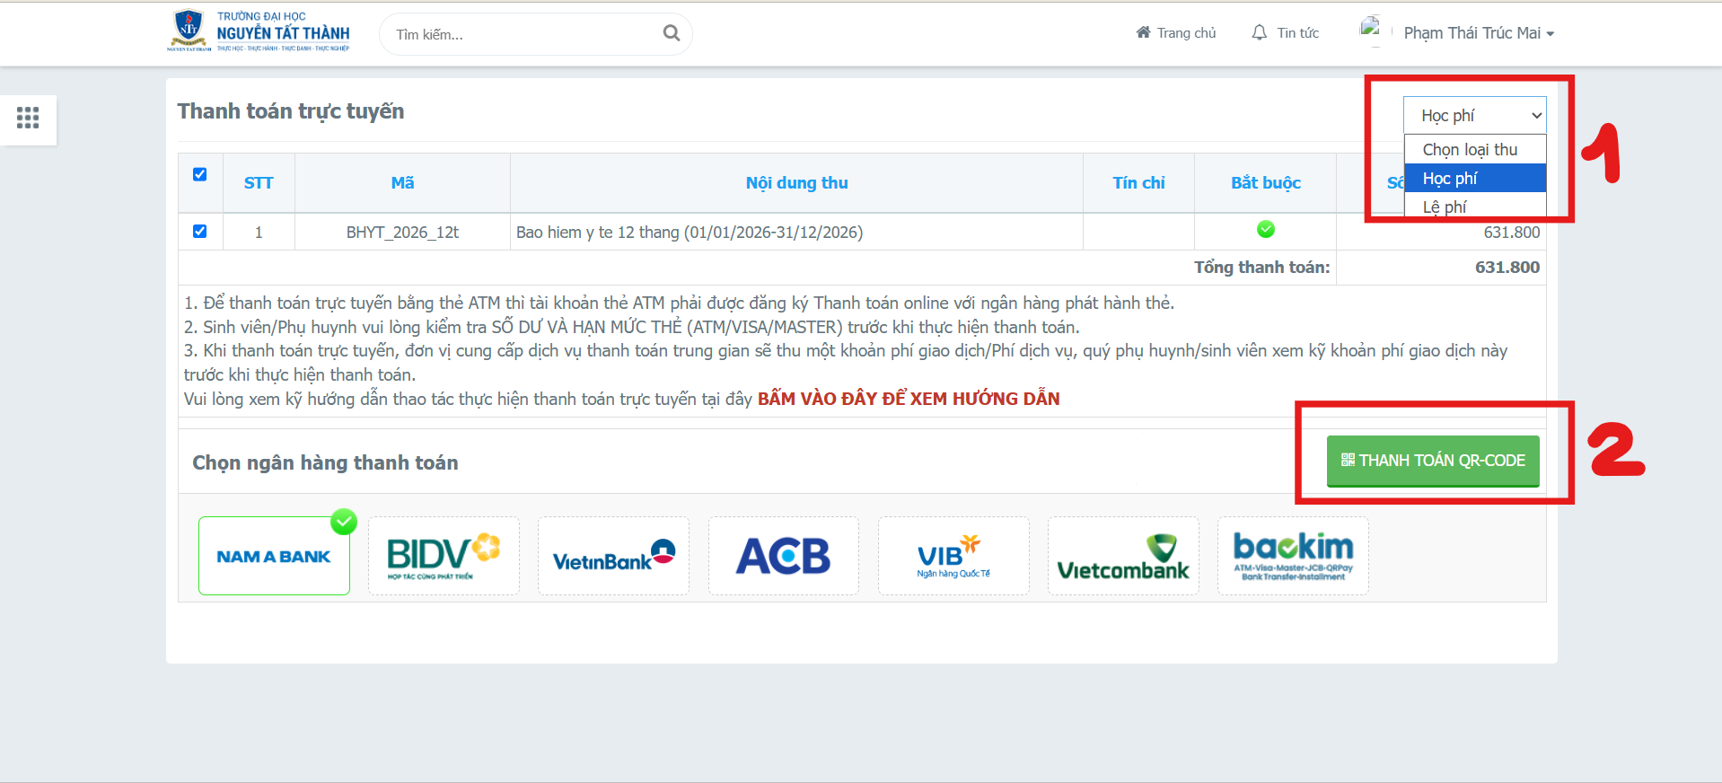Click the search magnifier icon
The width and height of the screenshot is (1722, 783).
[671, 33]
